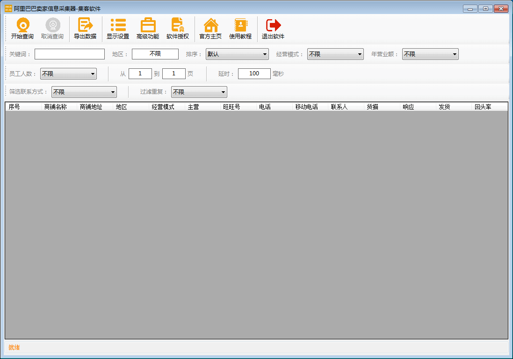Click the 经营模式 column header in table
Screen dimensions: 513x359
[x=167, y=107]
